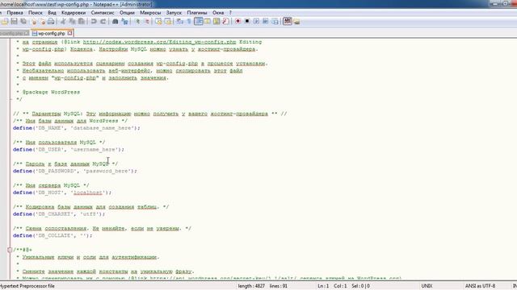
Task: Click 'ANSI as UTF-8' encoding status entry
Action: coord(480,286)
